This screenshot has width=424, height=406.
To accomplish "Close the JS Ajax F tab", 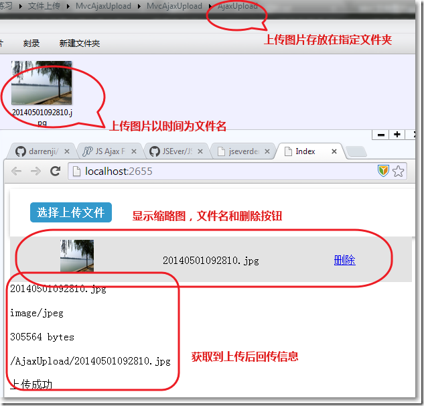I will [x=133, y=151].
